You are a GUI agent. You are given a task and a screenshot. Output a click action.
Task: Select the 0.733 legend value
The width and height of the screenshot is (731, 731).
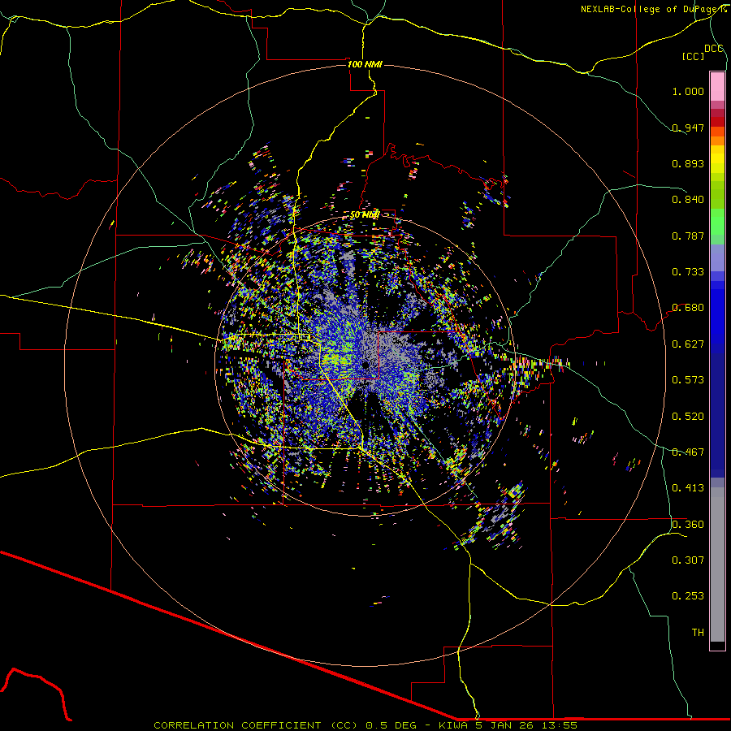(x=688, y=272)
